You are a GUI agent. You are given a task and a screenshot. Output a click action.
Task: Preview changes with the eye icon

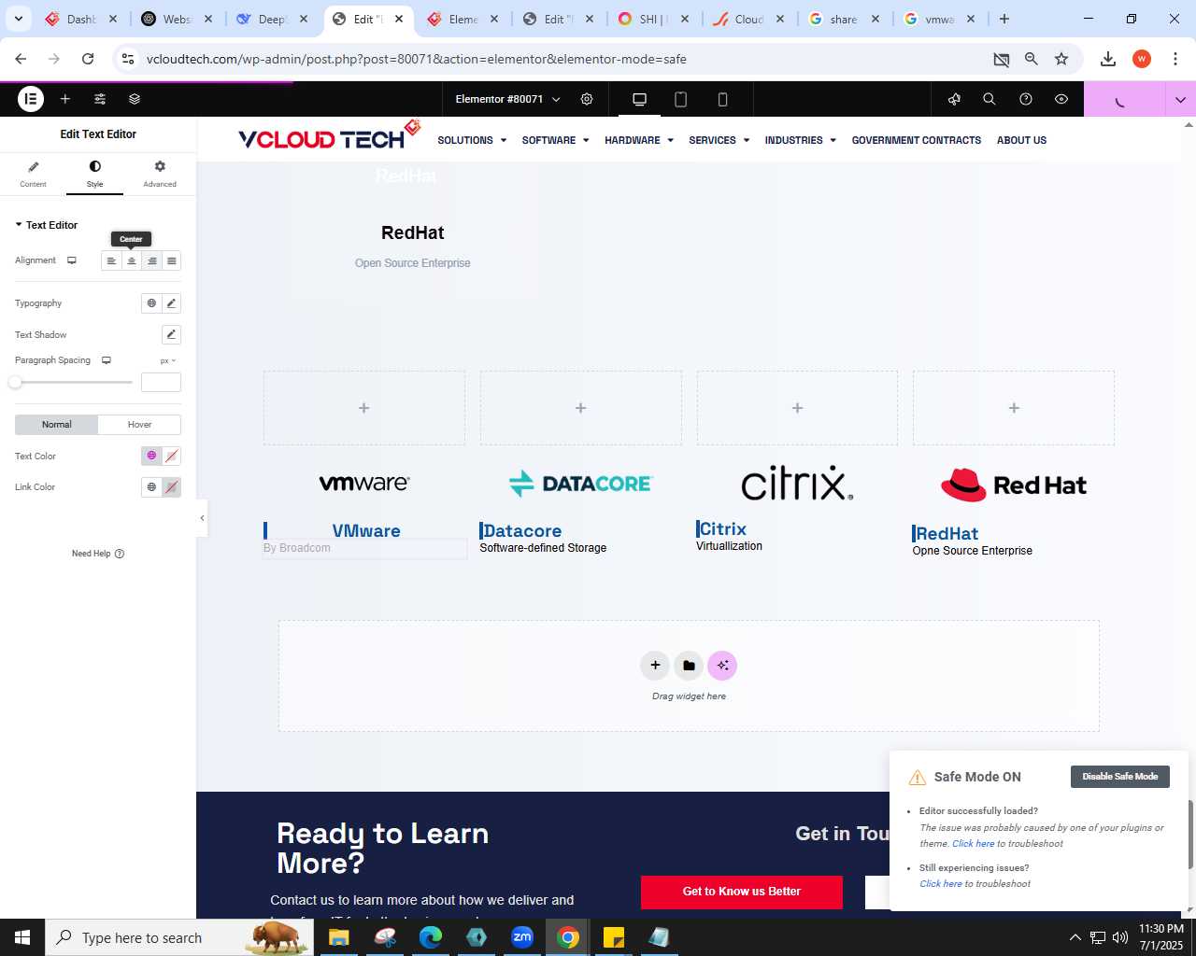[x=1061, y=99]
